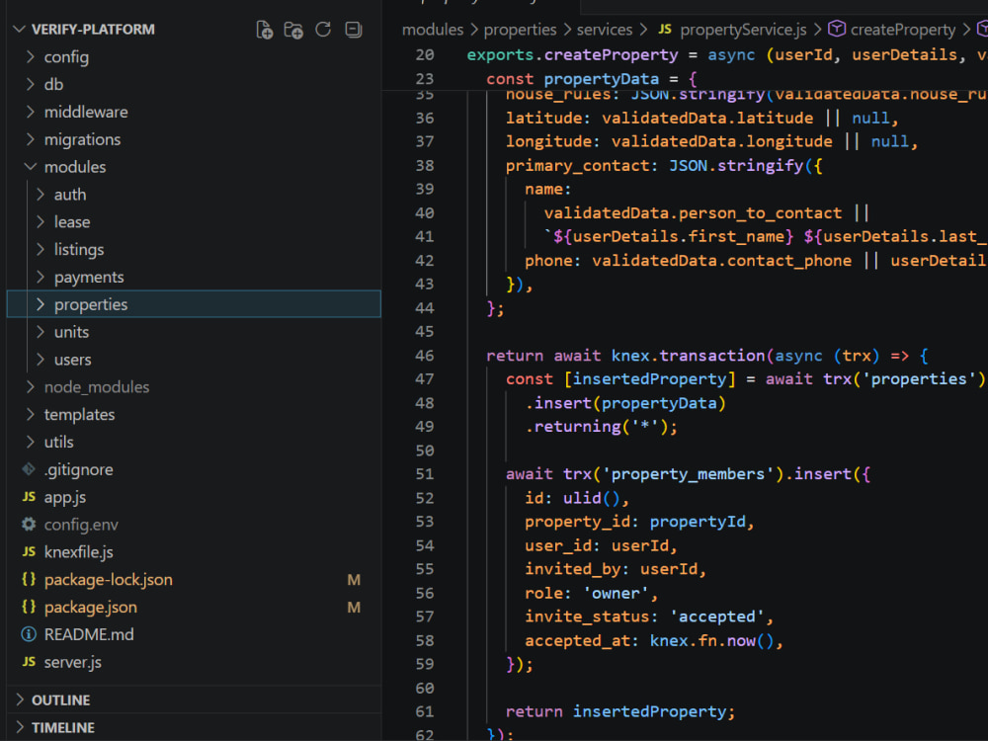The image size is (988, 741).
Task: Click the JS icon beside knexfile.js
Action: 29,551
